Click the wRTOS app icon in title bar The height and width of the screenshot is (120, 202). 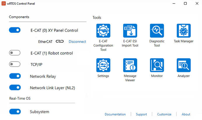(4, 3)
